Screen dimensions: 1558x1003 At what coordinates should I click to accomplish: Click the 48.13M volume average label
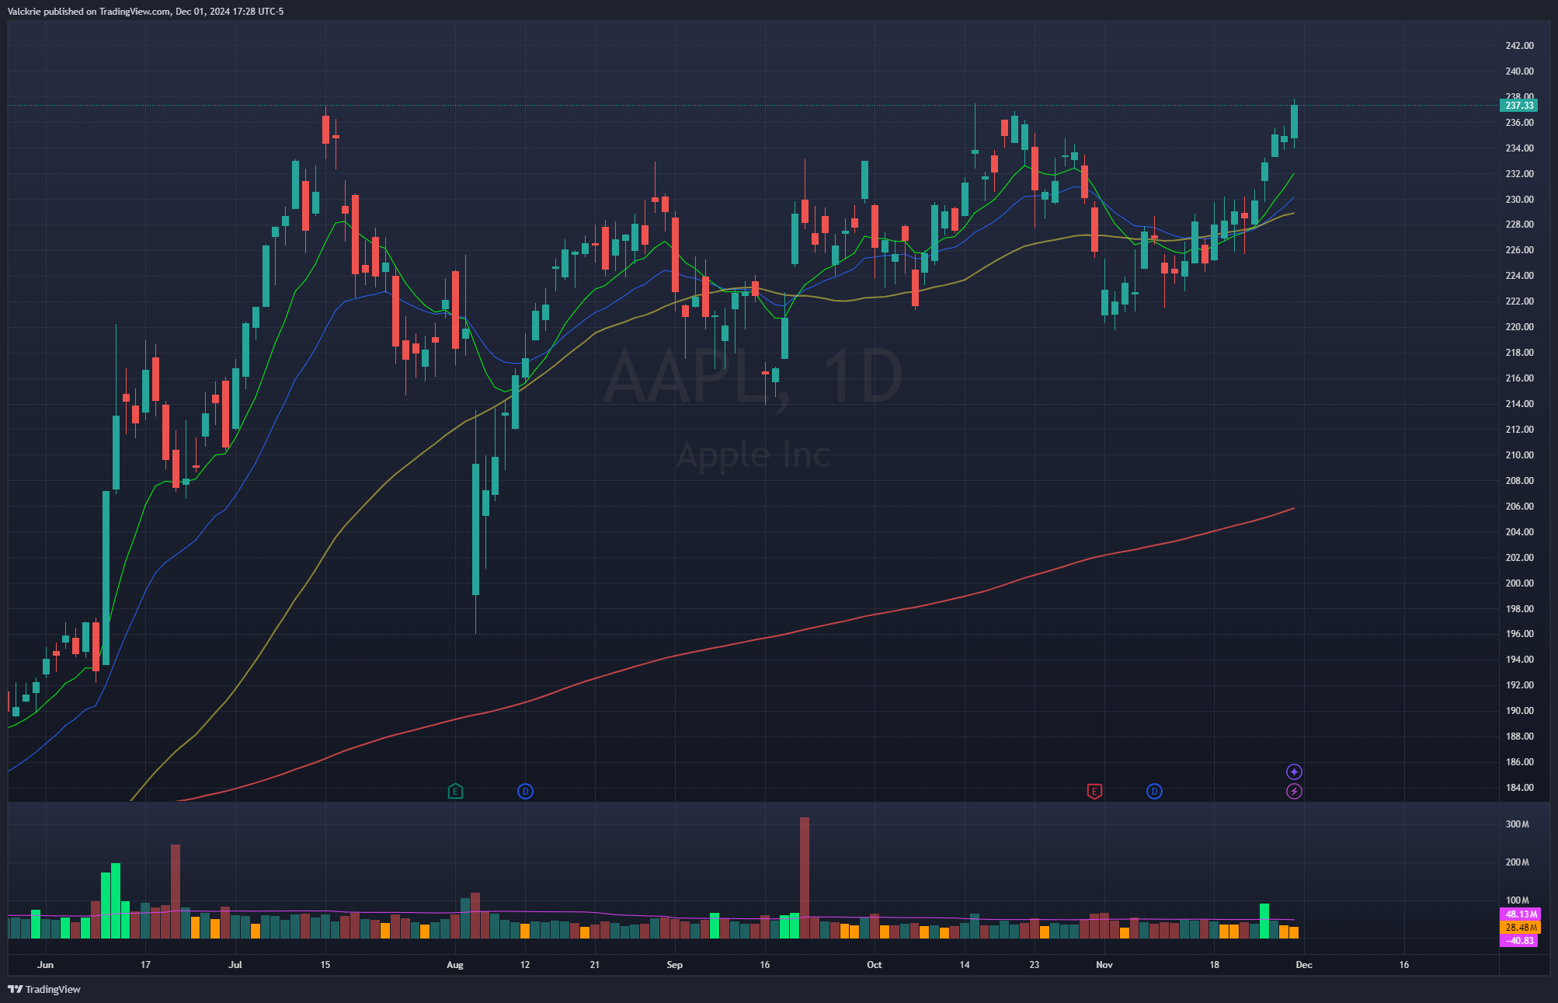point(1518,914)
